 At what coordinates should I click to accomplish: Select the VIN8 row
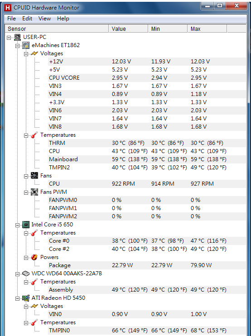[147, 127]
